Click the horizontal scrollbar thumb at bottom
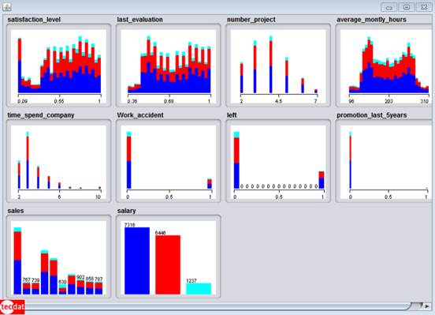 point(217,306)
